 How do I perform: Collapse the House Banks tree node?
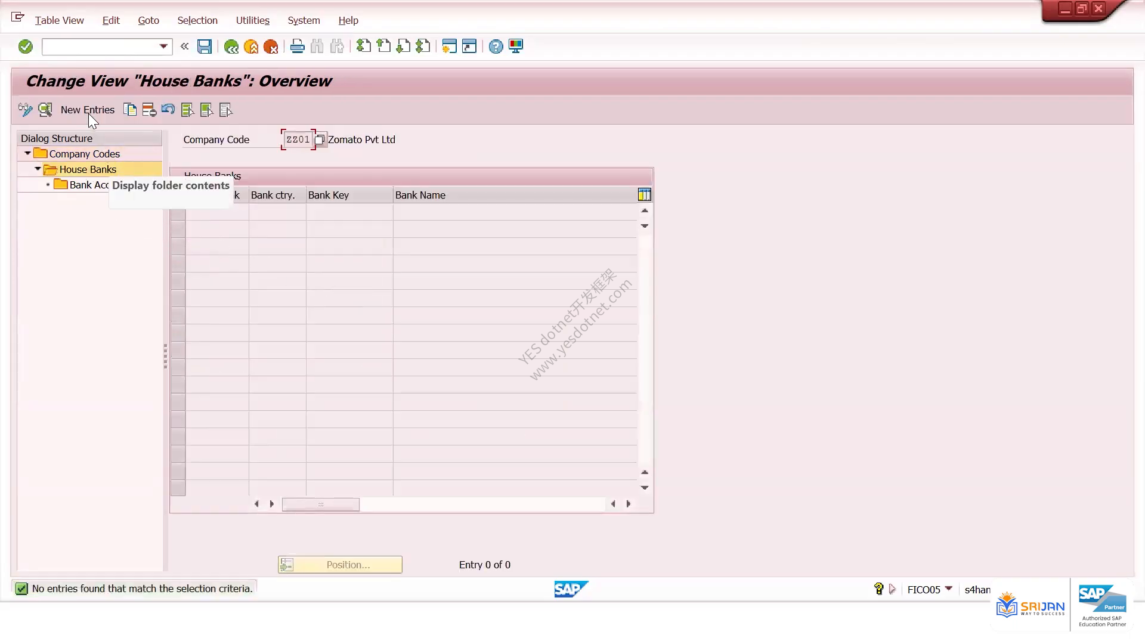38,169
